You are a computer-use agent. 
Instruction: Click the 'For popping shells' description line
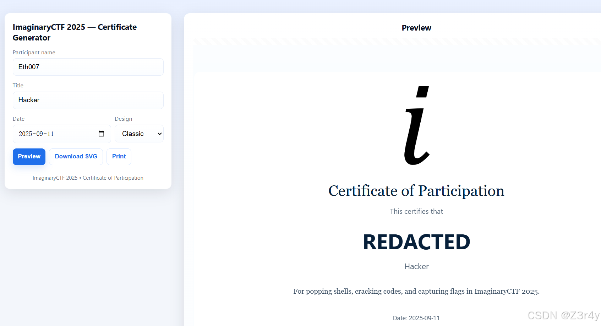pyautogui.click(x=416, y=292)
